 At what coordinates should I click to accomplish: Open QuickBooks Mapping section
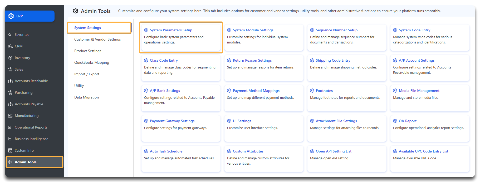pyautogui.click(x=92, y=62)
